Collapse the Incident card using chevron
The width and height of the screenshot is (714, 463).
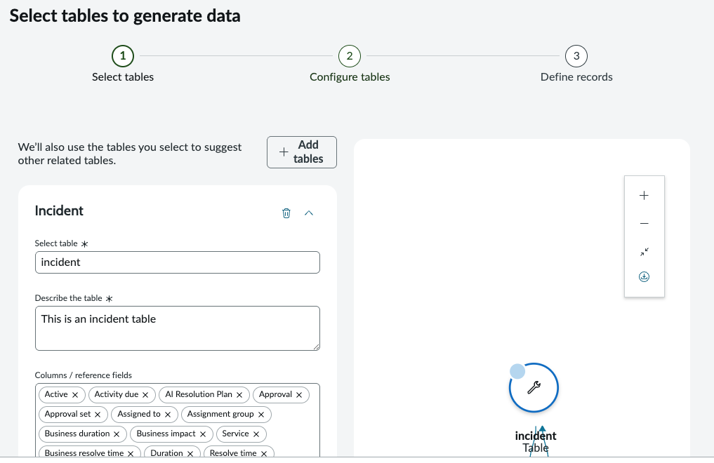pyautogui.click(x=309, y=213)
